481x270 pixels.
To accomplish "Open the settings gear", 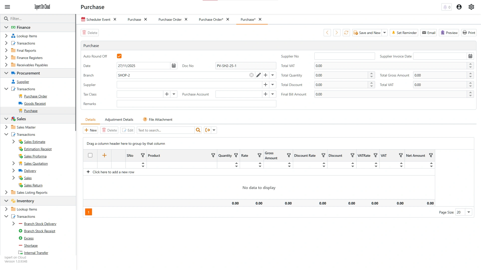I will point(471,7).
